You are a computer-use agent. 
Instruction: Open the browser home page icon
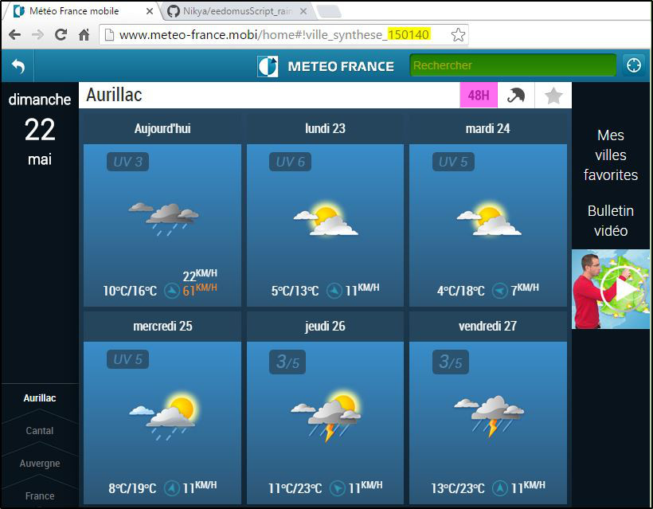point(84,34)
